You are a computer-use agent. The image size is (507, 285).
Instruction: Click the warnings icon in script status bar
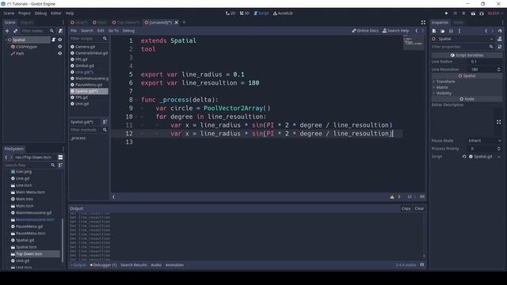click(x=392, y=197)
